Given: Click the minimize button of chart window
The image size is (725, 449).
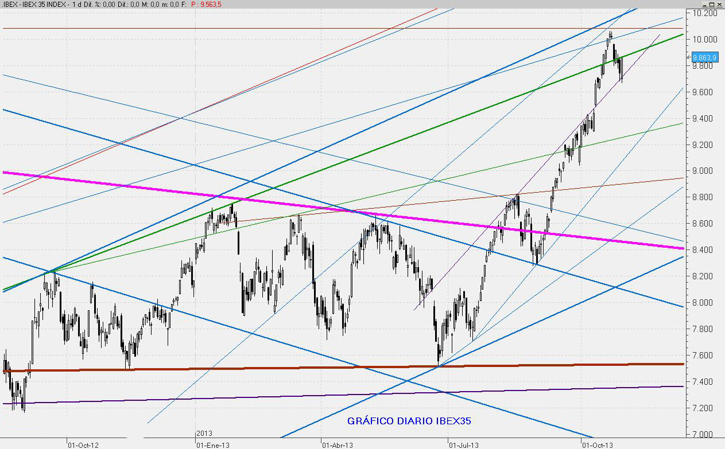Looking at the screenshot, I should tap(703, 4).
